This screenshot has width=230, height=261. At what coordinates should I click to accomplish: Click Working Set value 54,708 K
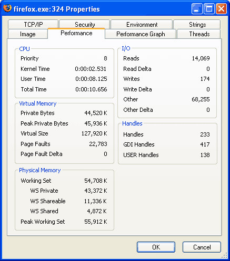coord(96,181)
